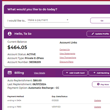This screenshot has width=110, height=110.
Task: Click the Add Credit Card button
Action: point(75,73)
